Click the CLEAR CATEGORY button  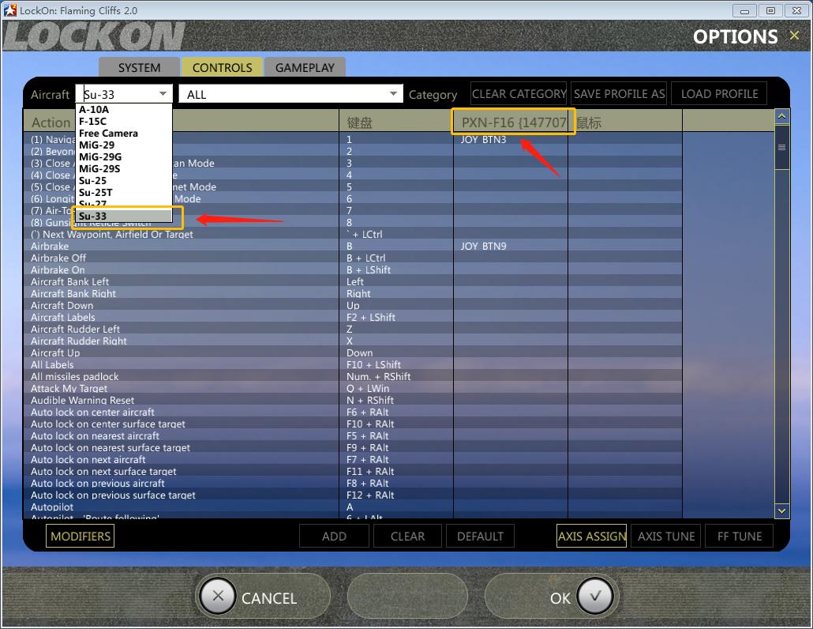pos(519,94)
